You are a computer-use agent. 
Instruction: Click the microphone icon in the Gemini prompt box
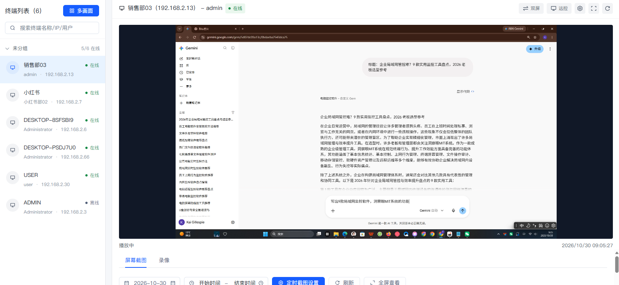pos(453,211)
